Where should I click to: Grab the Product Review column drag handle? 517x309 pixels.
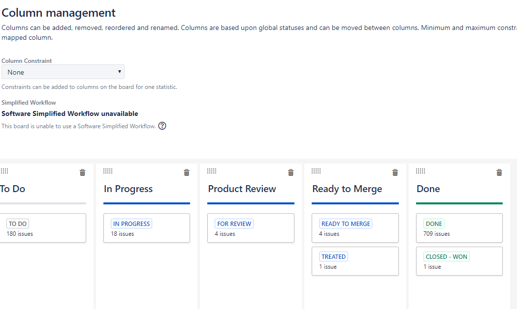pyautogui.click(x=212, y=171)
